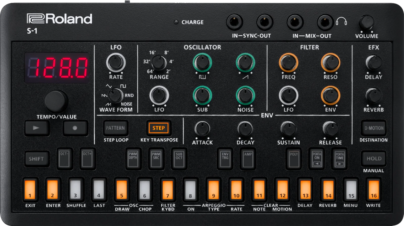Click the filter ENV knob
This screenshot has height=226, width=404.
330,95
